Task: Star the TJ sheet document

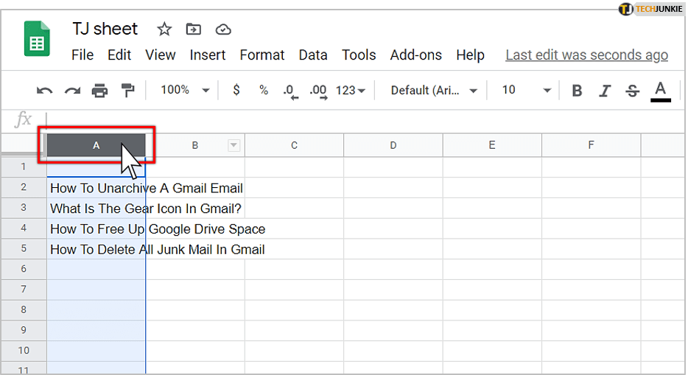Action: (x=164, y=29)
